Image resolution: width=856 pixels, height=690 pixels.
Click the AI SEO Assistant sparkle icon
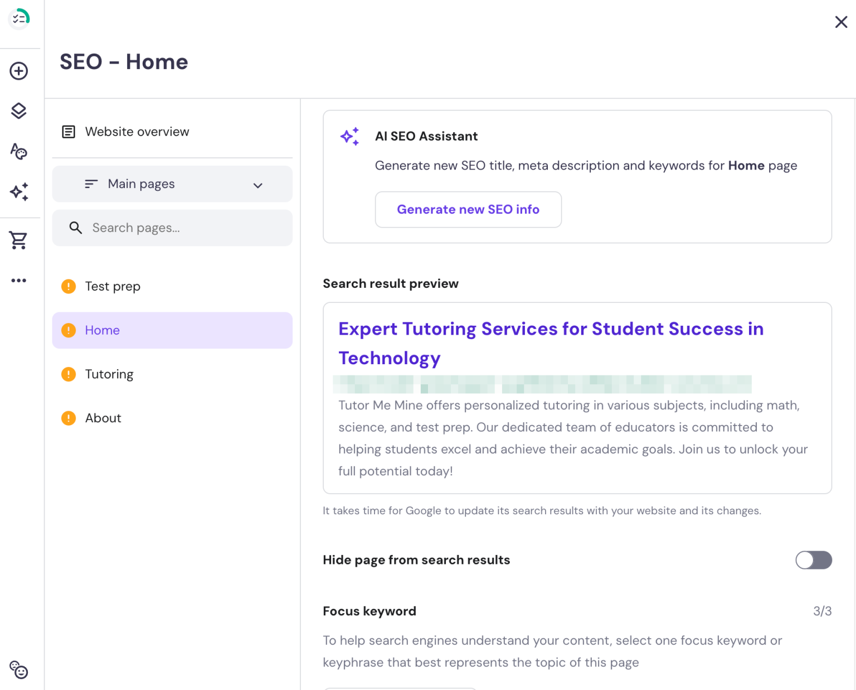point(349,136)
